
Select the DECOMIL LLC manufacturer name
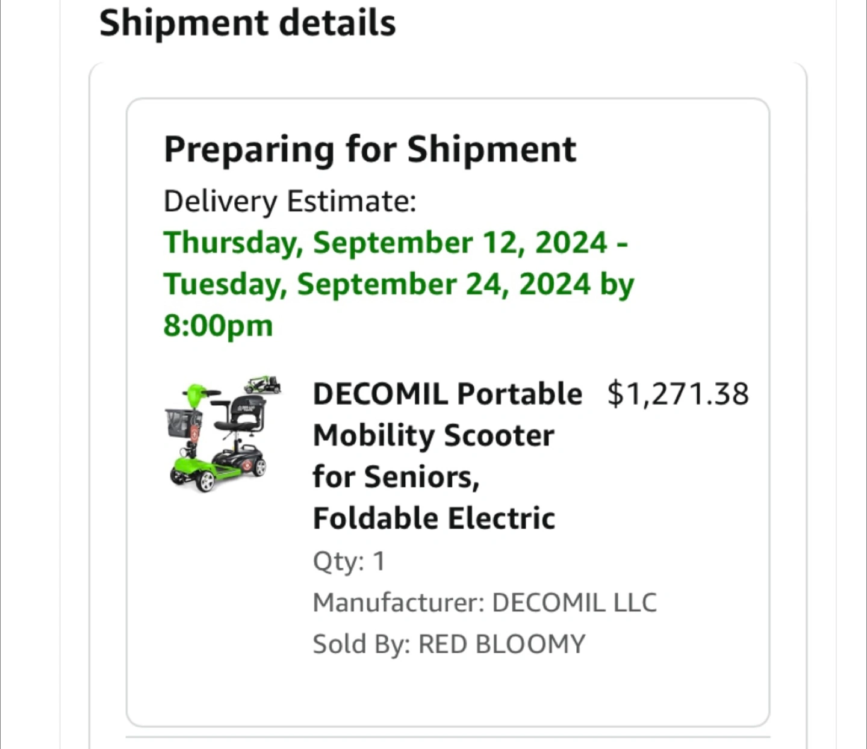[574, 602]
